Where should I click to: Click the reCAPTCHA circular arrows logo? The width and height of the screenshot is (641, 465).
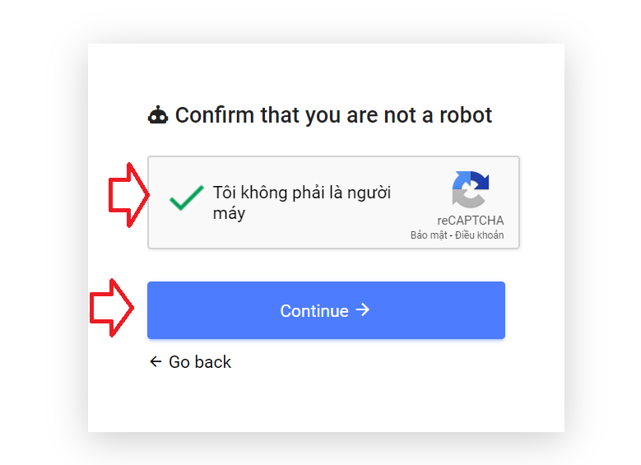(x=471, y=189)
